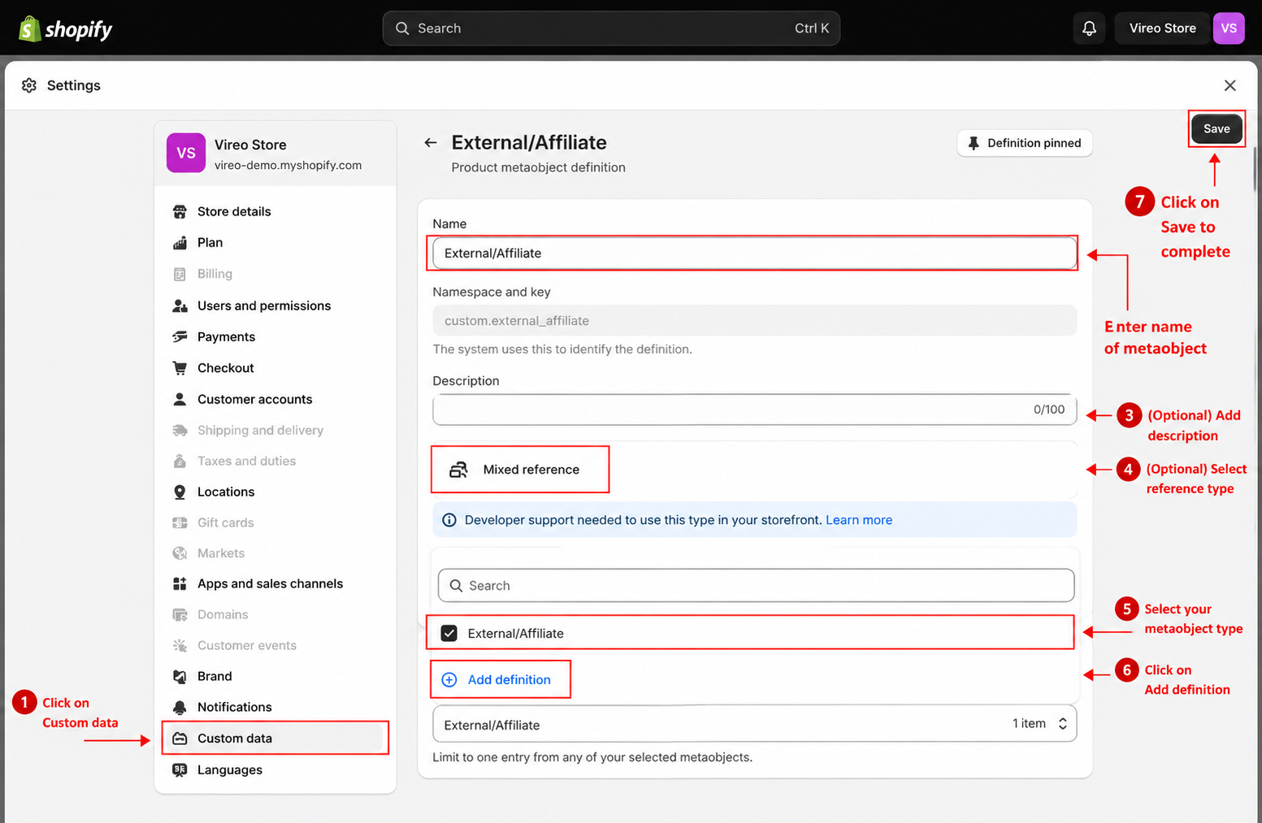The height and width of the screenshot is (823, 1262).
Task: Click the Settings gear icon
Action: 29,85
